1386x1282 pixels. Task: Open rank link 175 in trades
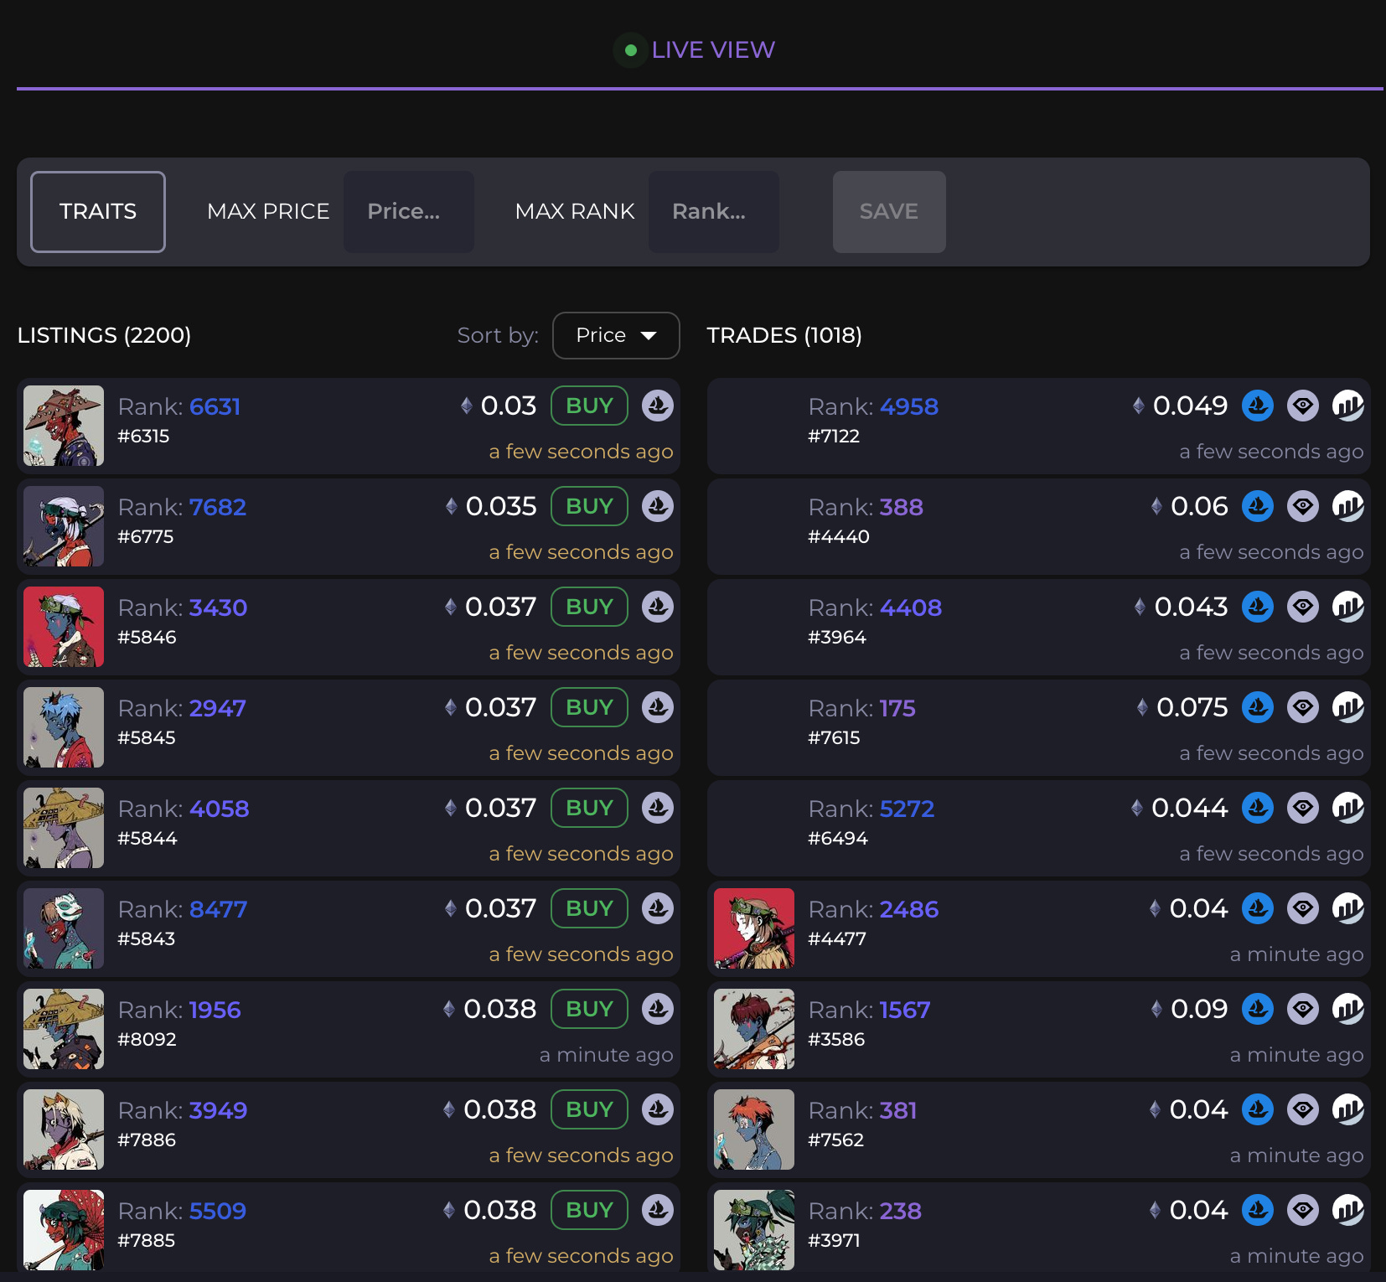897,708
